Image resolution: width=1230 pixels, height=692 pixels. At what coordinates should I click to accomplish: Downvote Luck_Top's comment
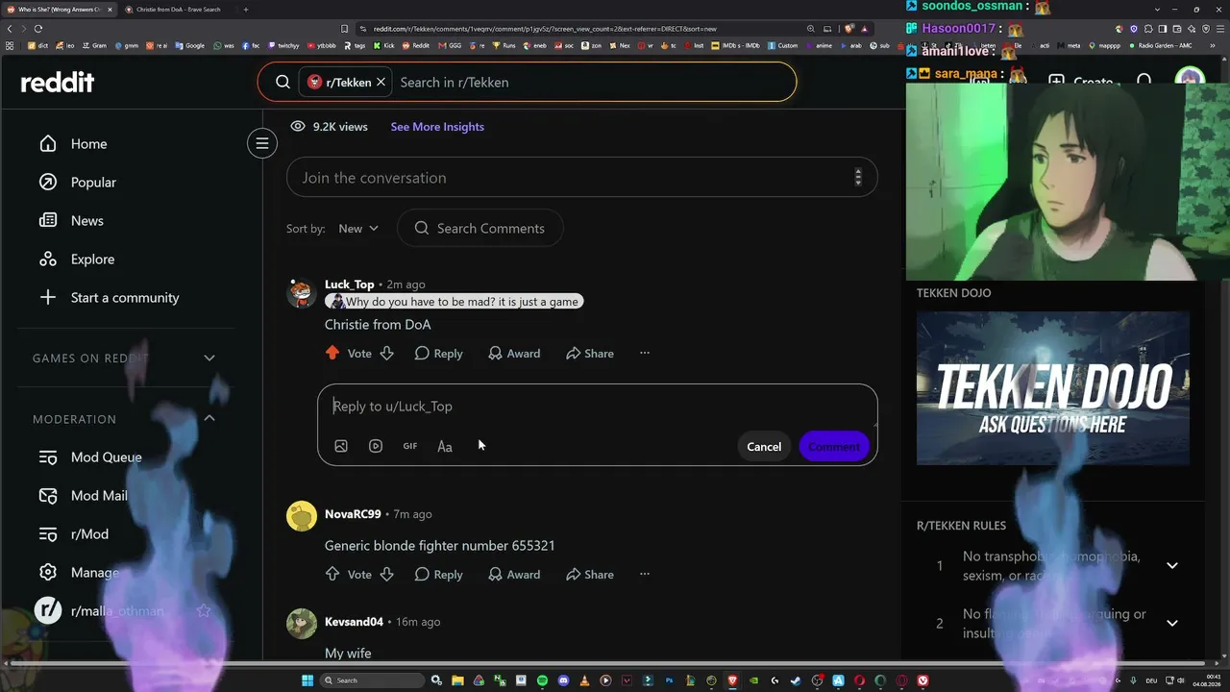tap(386, 354)
